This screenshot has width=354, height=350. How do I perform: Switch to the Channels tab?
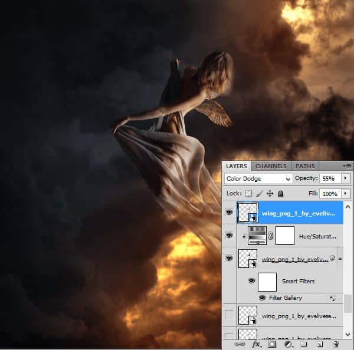(x=271, y=166)
